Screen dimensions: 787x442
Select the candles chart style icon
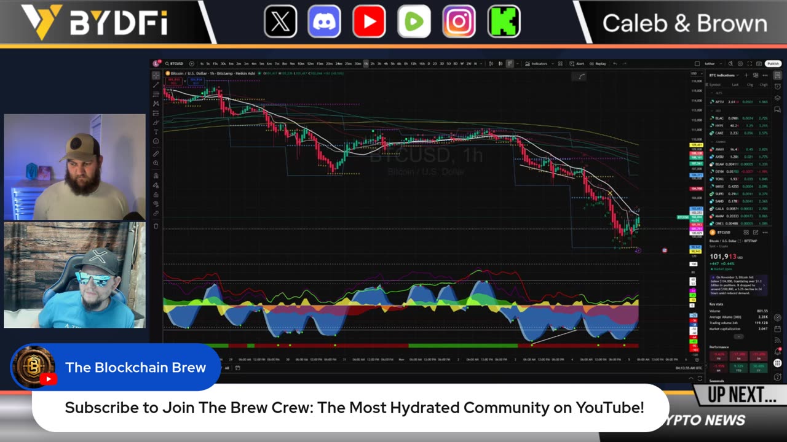[x=500, y=63]
